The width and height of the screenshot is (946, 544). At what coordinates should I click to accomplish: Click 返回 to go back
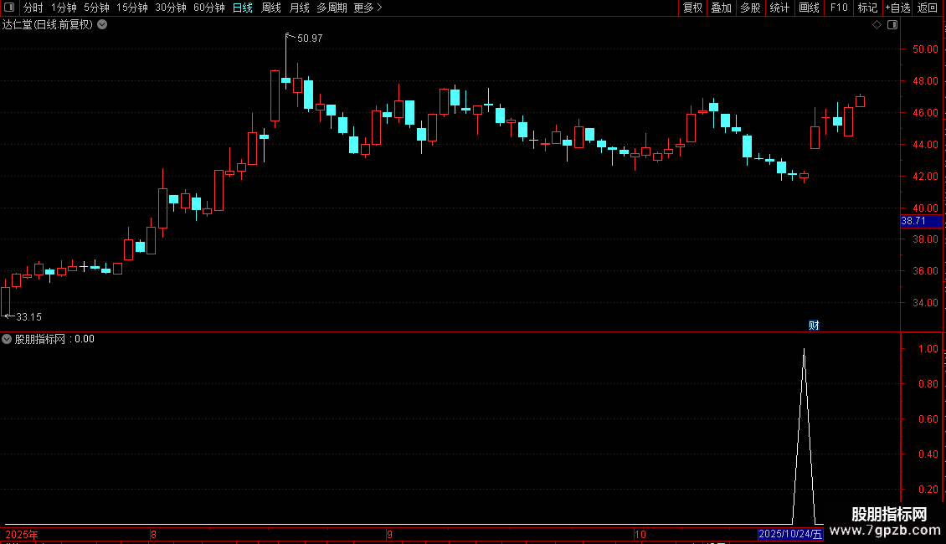point(928,8)
